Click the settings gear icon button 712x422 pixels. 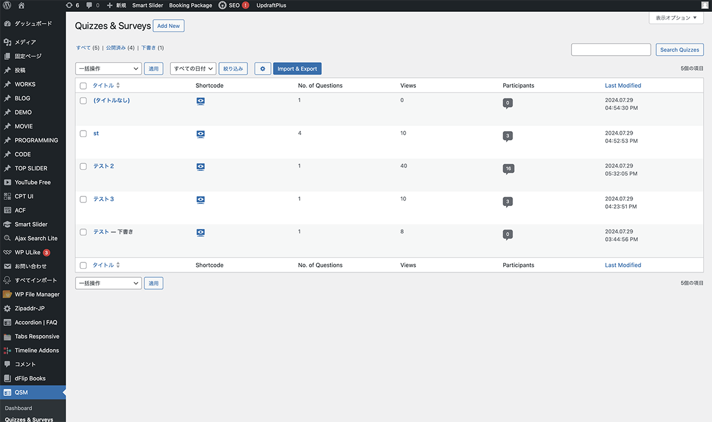[262, 69]
